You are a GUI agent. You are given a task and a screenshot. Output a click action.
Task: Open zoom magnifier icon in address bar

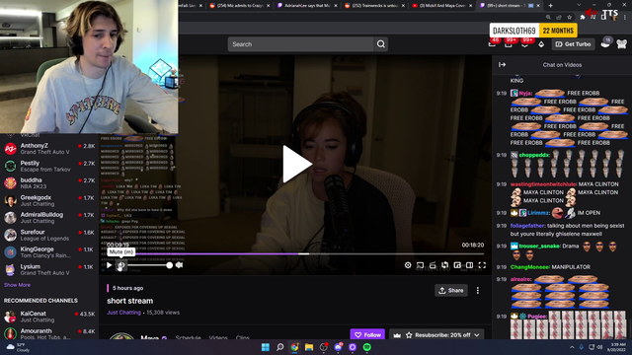(548, 18)
